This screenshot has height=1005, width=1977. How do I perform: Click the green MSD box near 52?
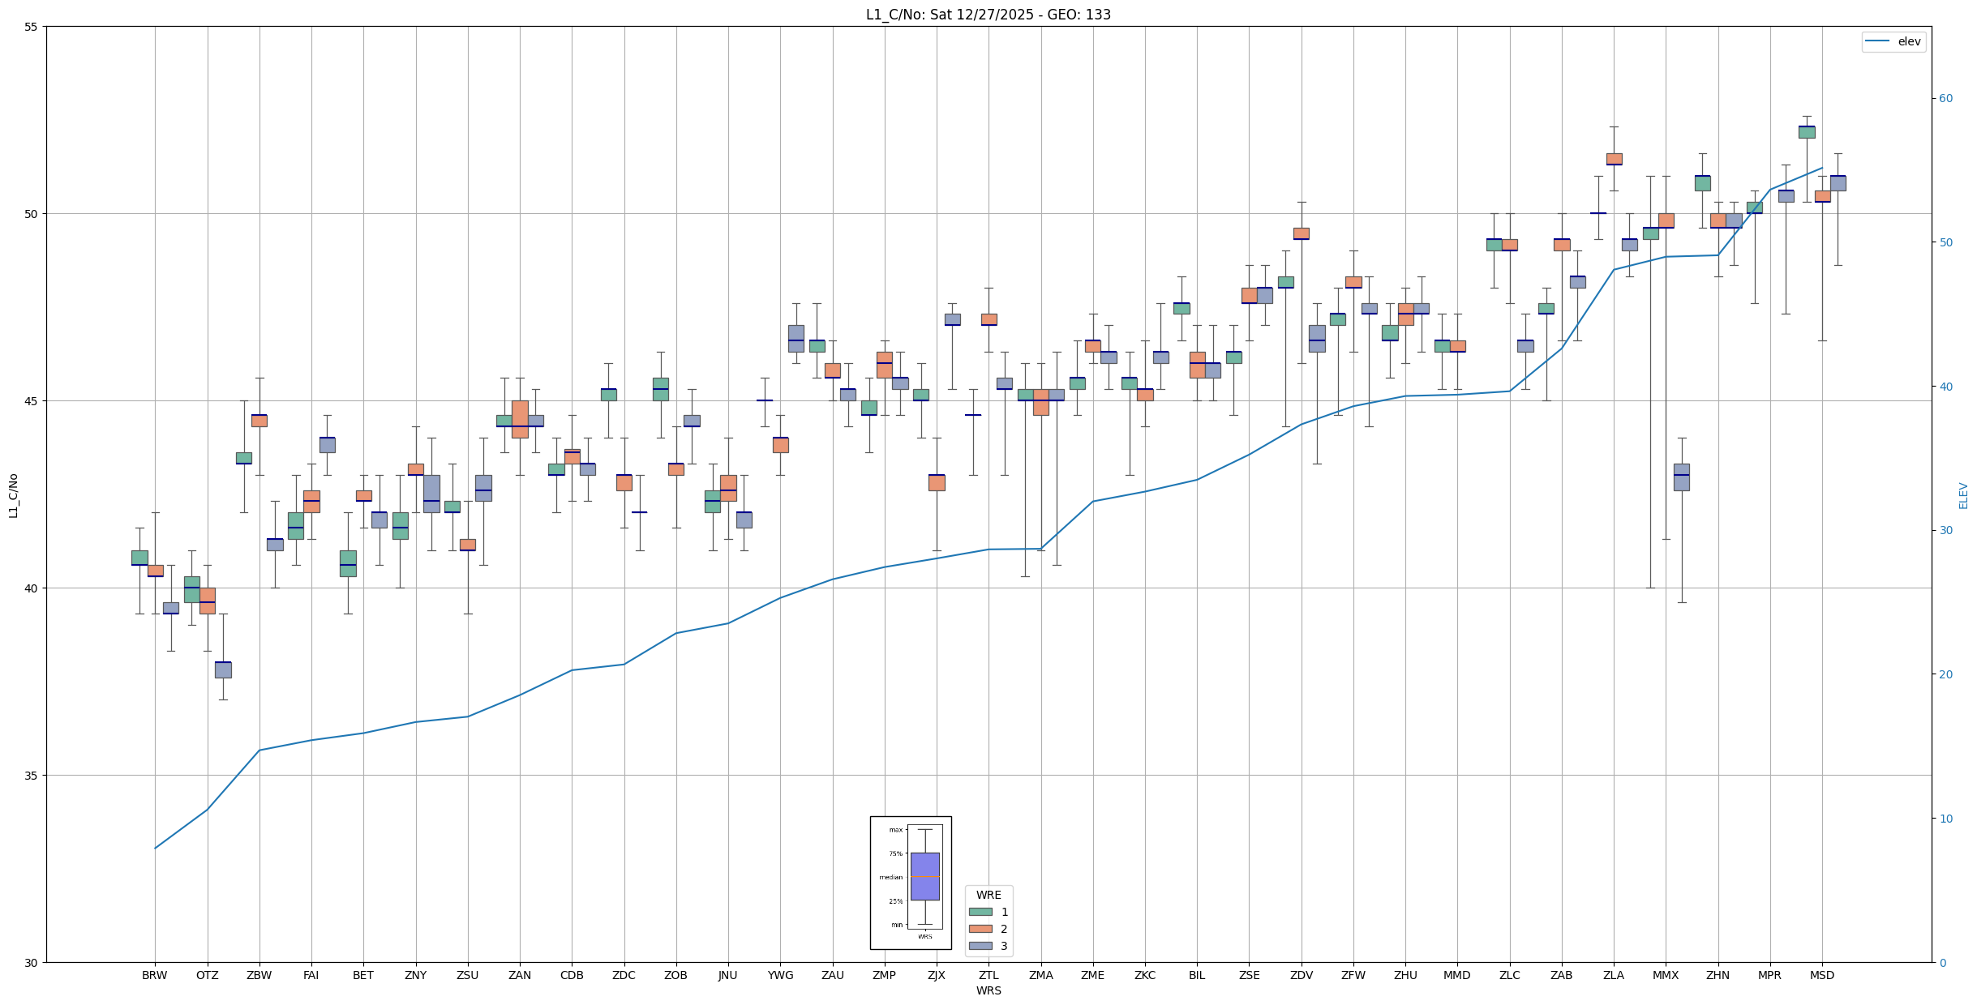1806,132
